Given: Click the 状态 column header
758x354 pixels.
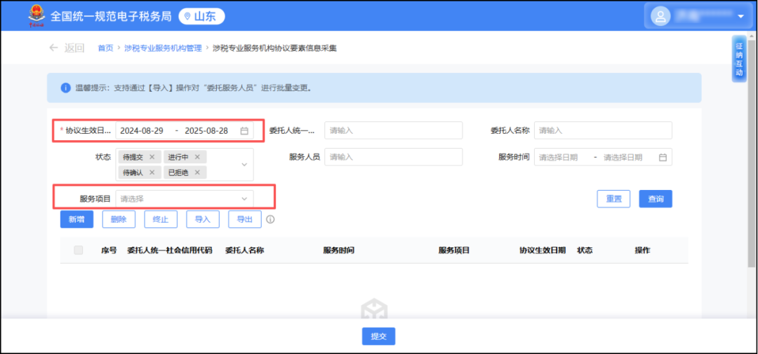Looking at the screenshot, I should pos(585,250).
